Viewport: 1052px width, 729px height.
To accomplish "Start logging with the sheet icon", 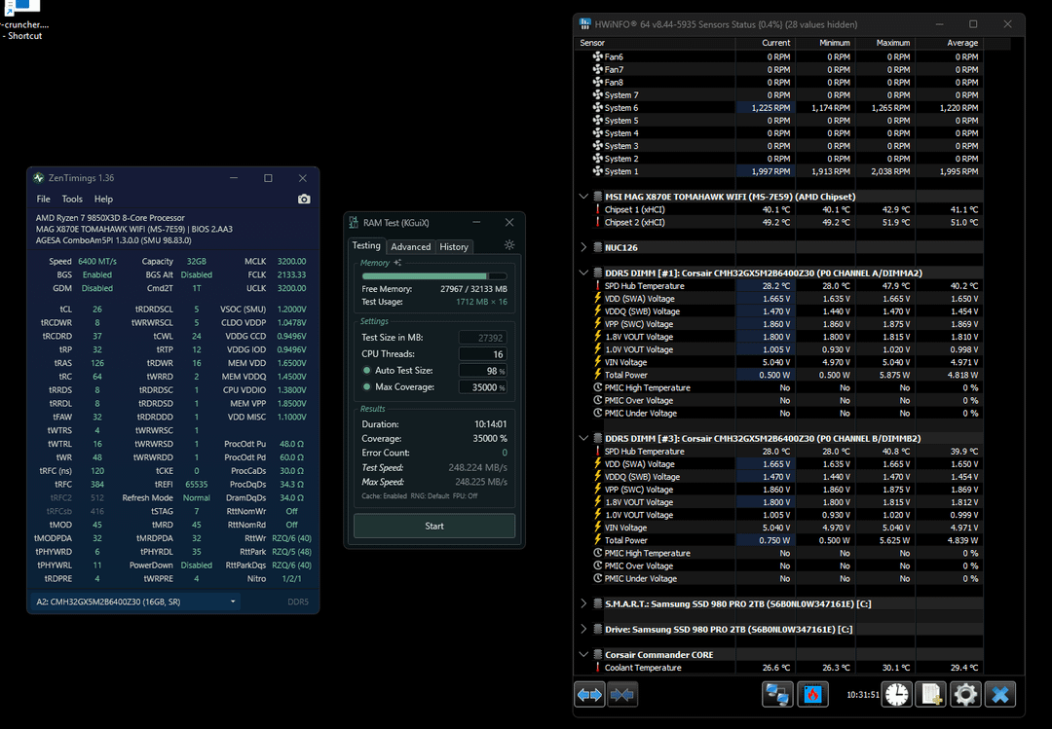I will pos(931,695).
